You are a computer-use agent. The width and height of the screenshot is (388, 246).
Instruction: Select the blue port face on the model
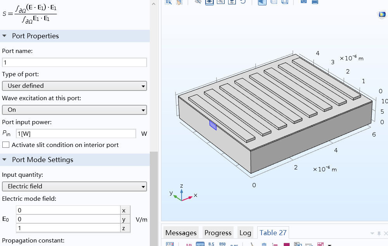coord(213,125)
